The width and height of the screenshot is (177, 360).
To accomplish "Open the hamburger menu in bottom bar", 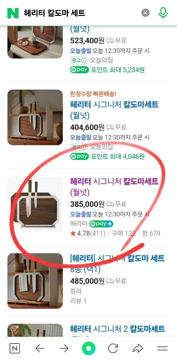I will tap(162, 348).
